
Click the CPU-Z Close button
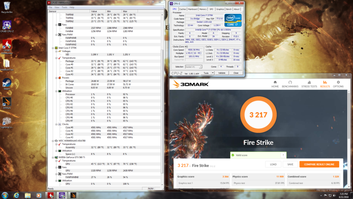(x=236, y=73)
